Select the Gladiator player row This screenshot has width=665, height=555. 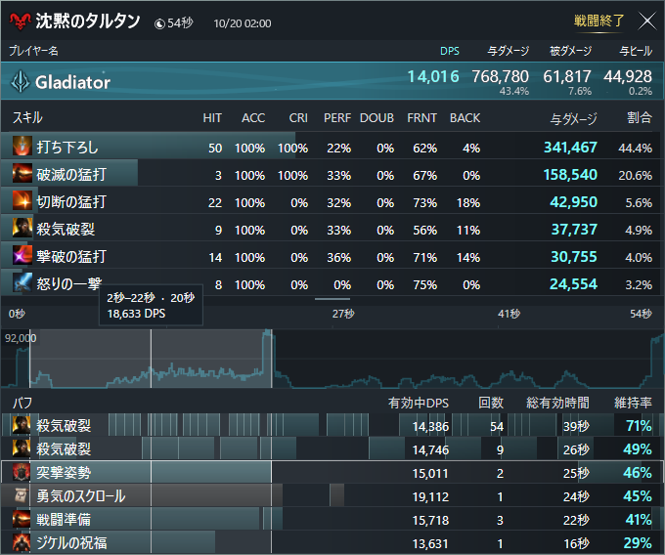tap(332, 81)
